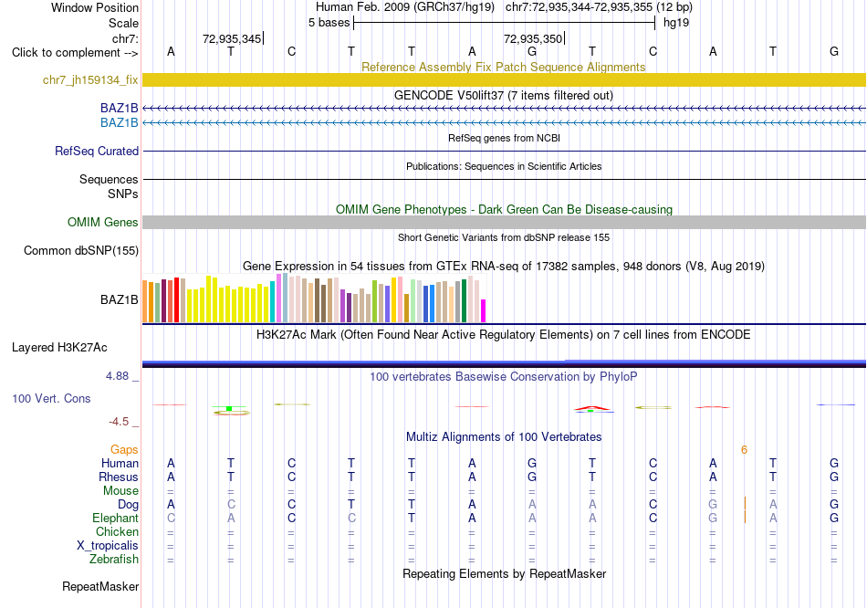Click the -4.5 PhyloP lower limit
The image size is (867, 608).
(x=119, y=422)
